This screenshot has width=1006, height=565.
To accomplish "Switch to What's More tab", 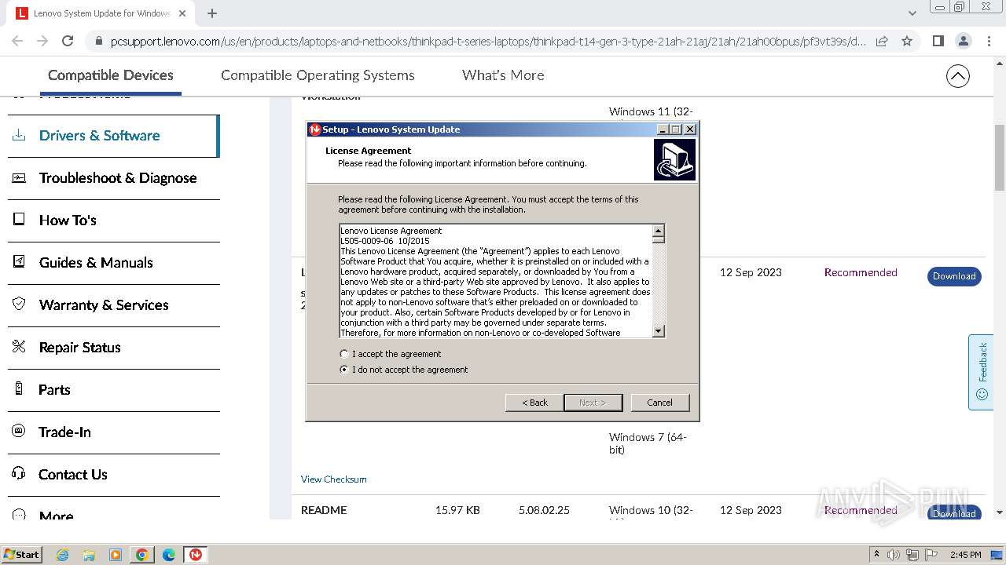I will click(503, 75).
